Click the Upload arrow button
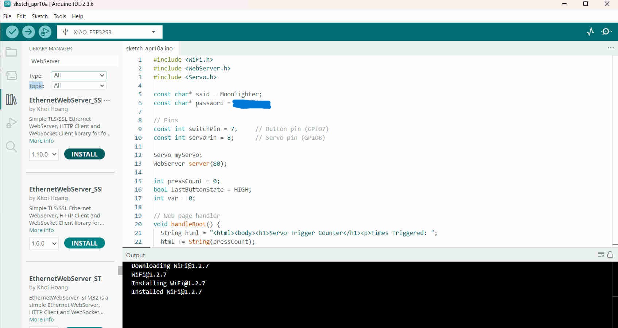Screen dimensions: 618x328 tap(28, 32)
